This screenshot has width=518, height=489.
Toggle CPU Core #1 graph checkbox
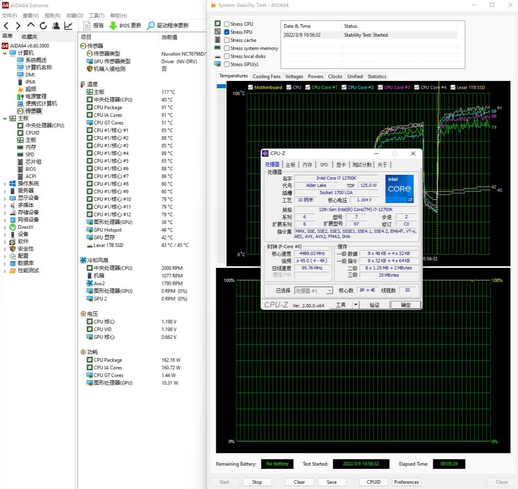(x=308, y=87)
